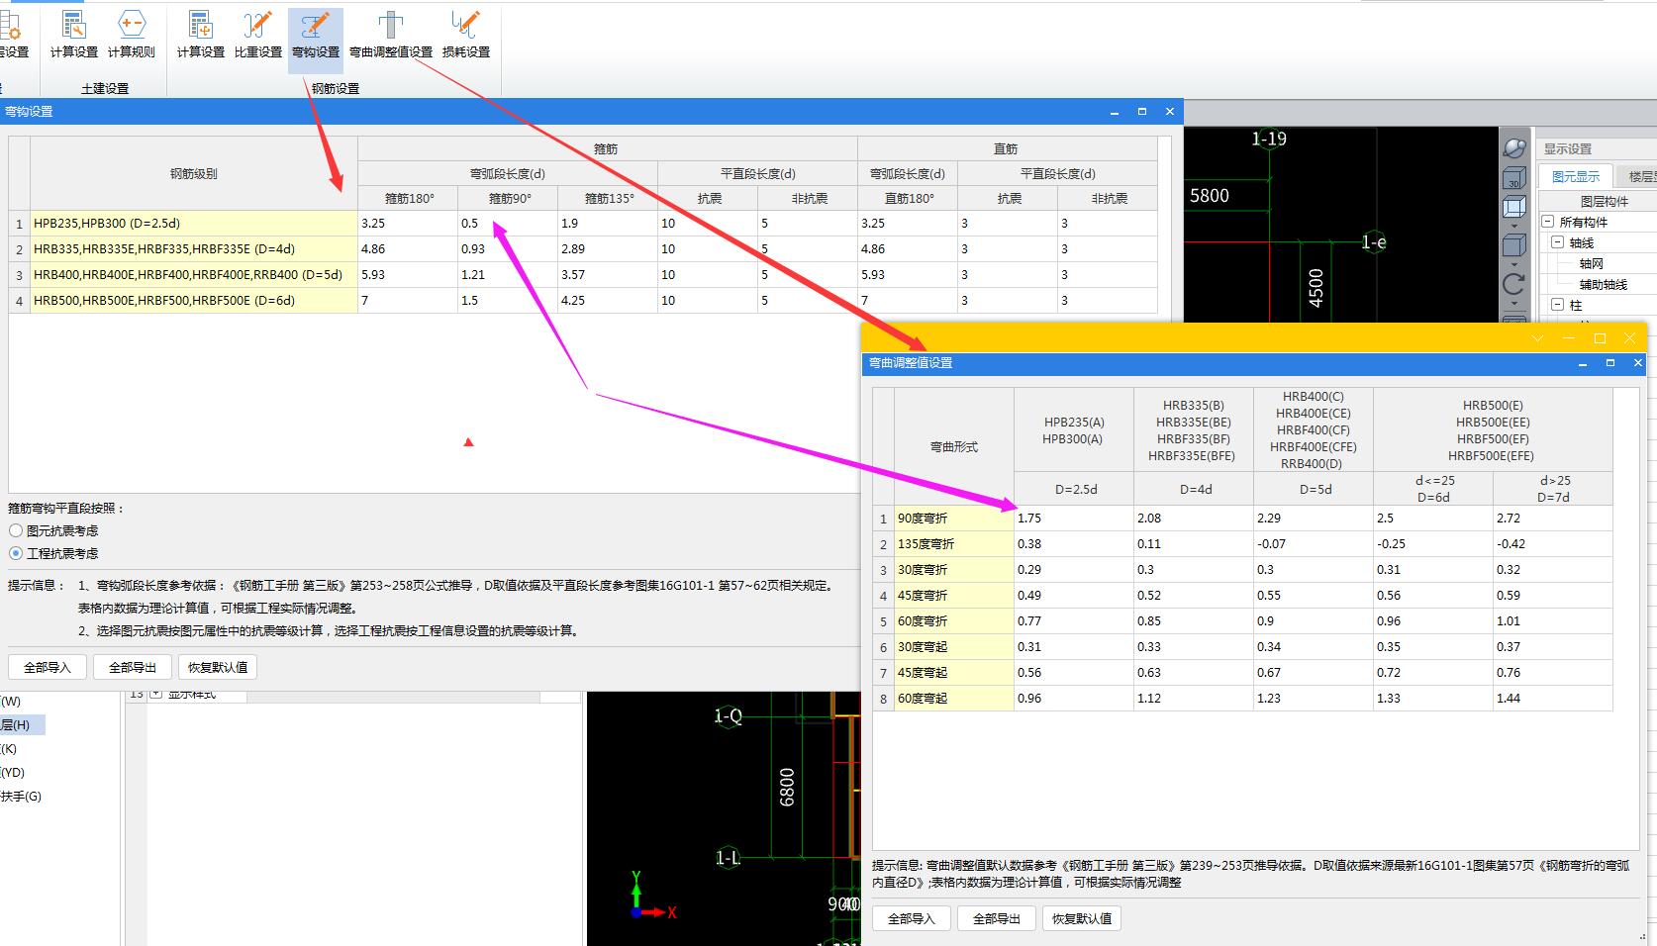Click the orbit view icon in viewport toolbar
Screen dimensions: 1657x946
tap(1514, 147)
